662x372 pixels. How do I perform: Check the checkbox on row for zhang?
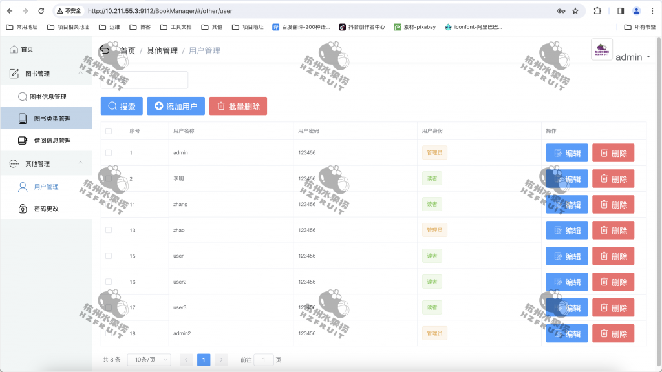click(x=108, y=205)
